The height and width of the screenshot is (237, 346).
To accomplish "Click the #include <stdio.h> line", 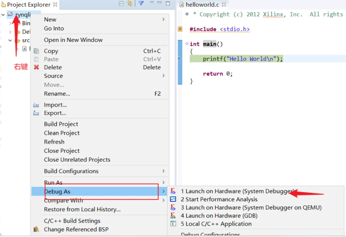I will 219,29.
